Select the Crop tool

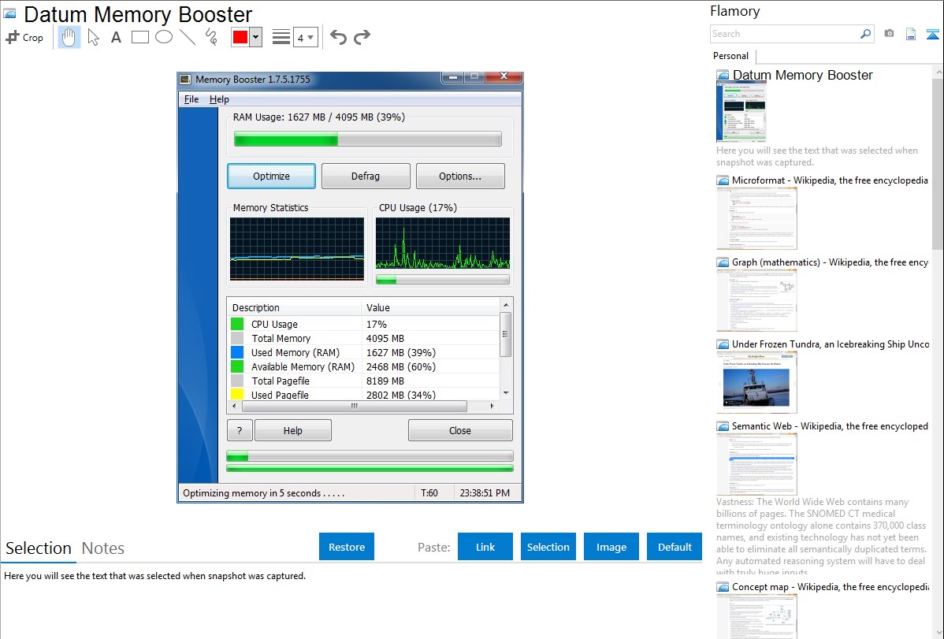pos(24,37)
